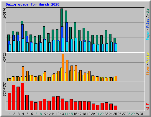Click day label 19 on the x-axis
Screen dimensions: 151x117
click(x=88, y=114)
